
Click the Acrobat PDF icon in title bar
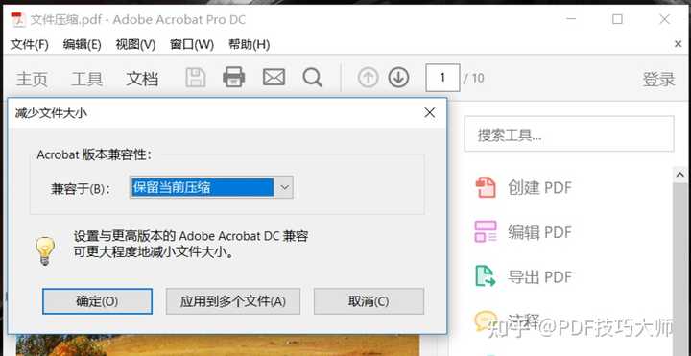tap(17, 20)
